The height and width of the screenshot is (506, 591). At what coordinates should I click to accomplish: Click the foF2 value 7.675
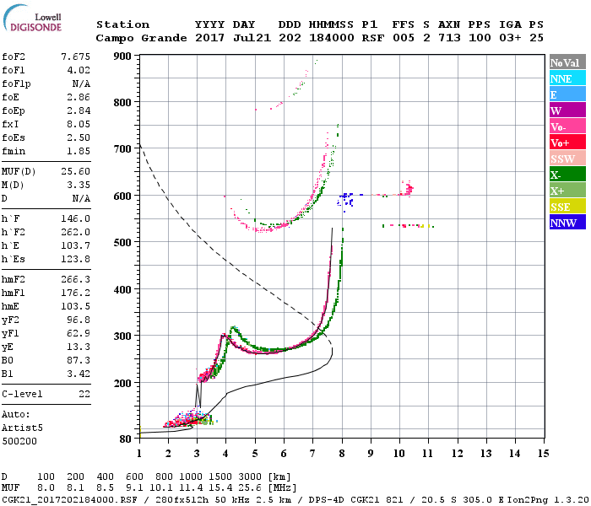[x=75, y=57]
